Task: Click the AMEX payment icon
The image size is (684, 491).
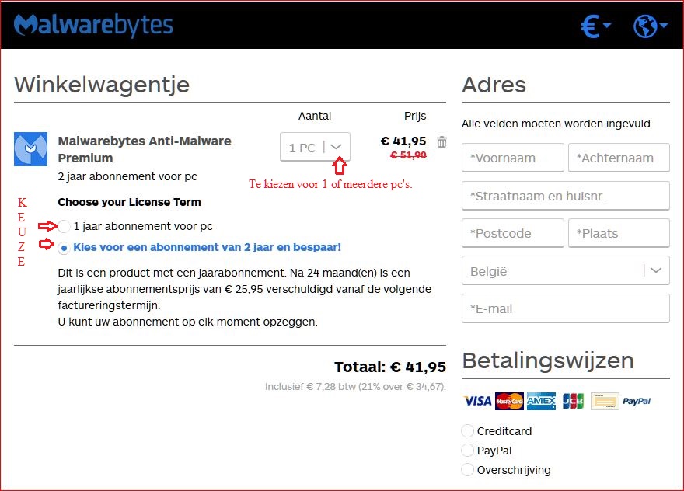Action: [542, 401]
